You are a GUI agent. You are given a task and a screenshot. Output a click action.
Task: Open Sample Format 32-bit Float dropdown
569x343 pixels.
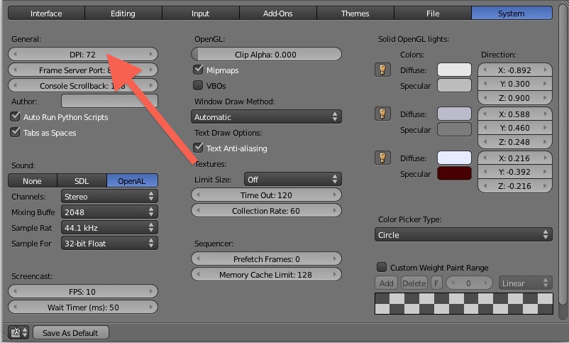[109, 243]
